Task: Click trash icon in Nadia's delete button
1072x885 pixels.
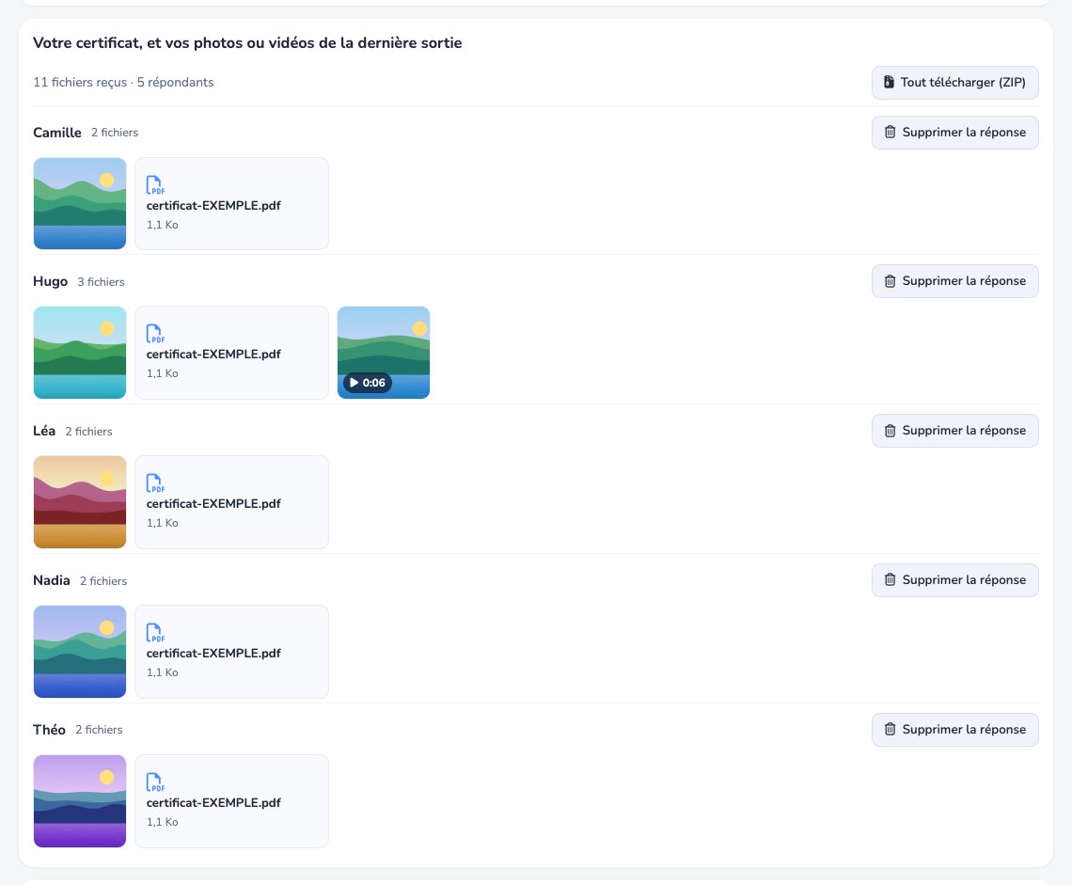Action: (890, 580)
